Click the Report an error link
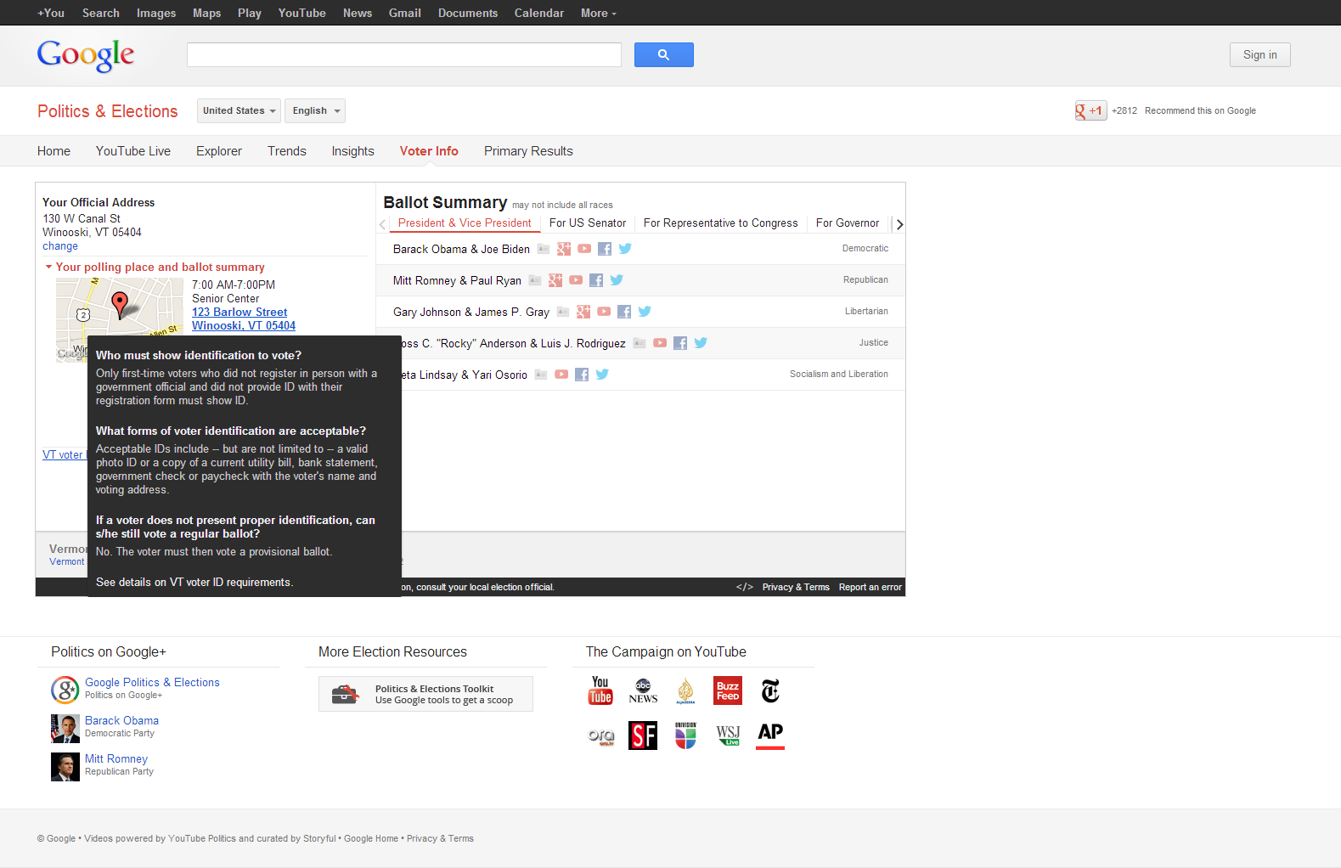The height and width of the screenshot is (868, 1341). (x=870, y=587)
